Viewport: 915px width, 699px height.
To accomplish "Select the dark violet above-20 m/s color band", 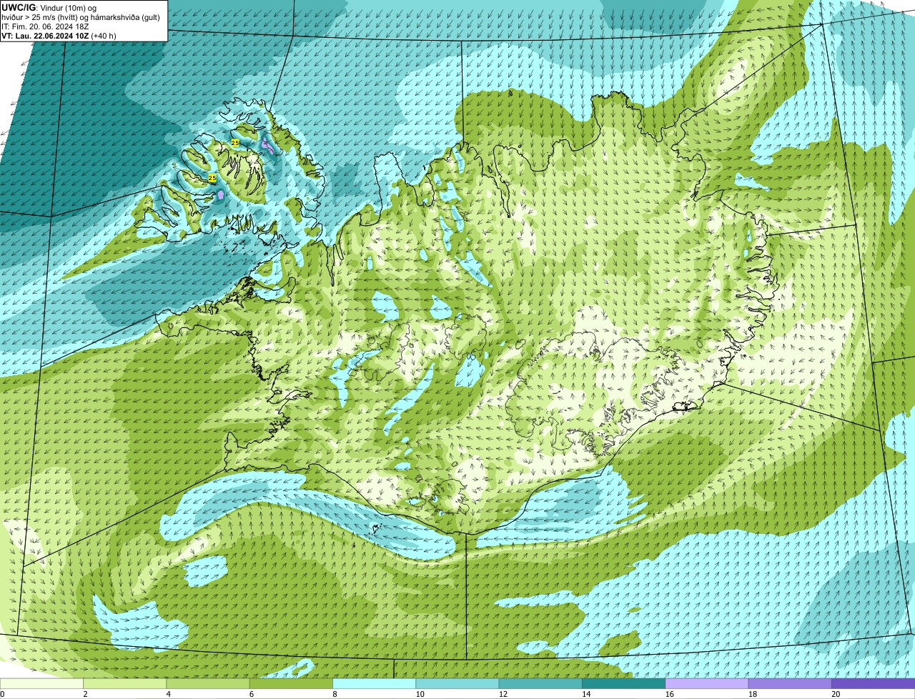I will pos(873,683).
